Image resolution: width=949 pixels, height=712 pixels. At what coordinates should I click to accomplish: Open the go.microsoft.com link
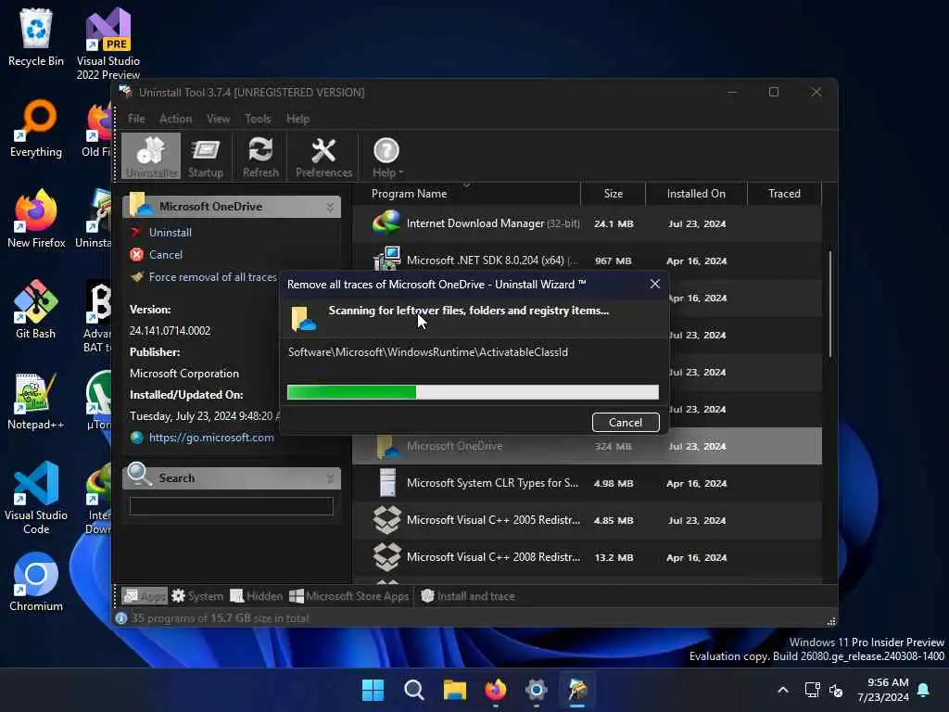pos(211,438)
